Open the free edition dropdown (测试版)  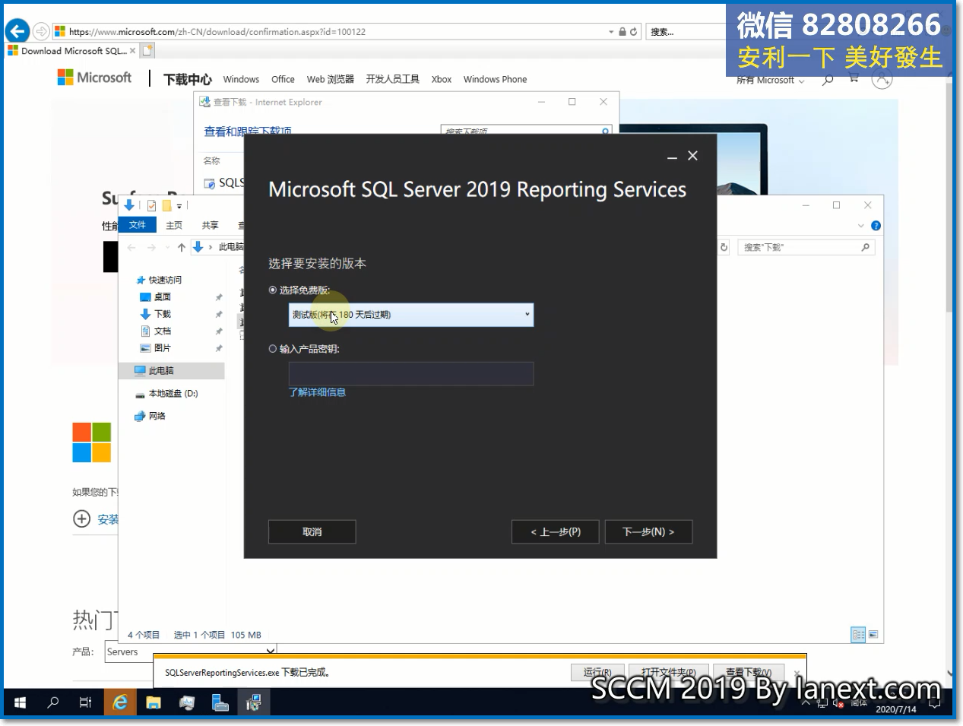411,315
